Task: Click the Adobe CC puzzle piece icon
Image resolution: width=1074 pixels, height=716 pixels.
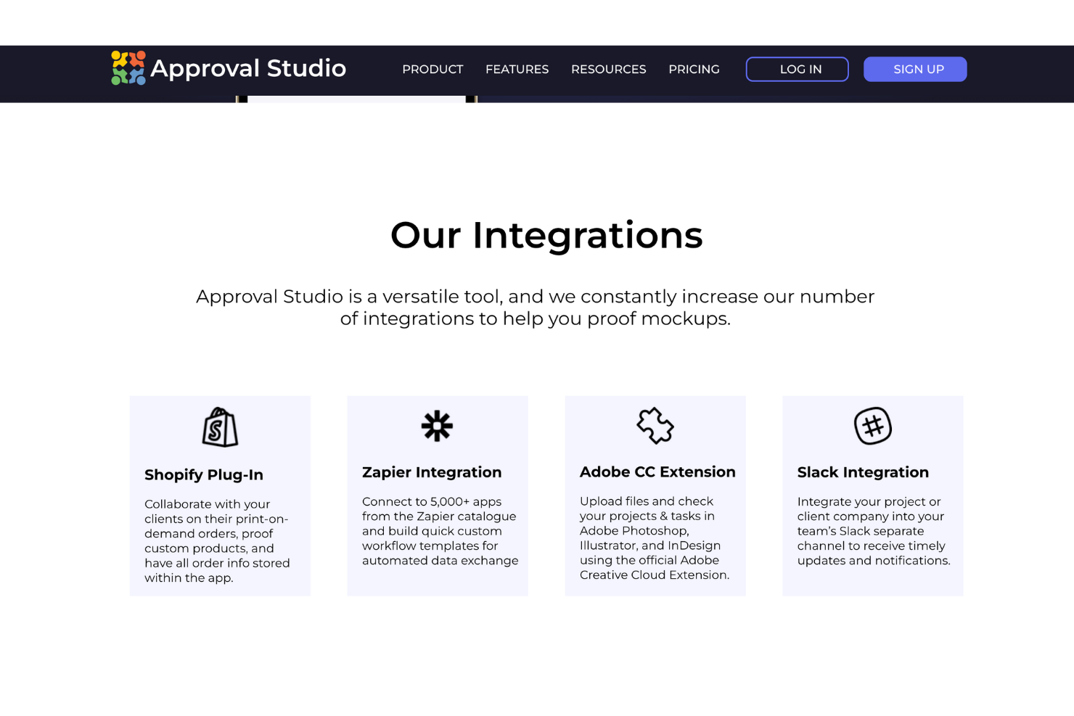Action: (655, 425)
